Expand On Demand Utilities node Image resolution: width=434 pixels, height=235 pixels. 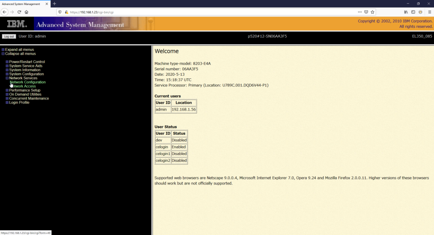click(7, 94)
